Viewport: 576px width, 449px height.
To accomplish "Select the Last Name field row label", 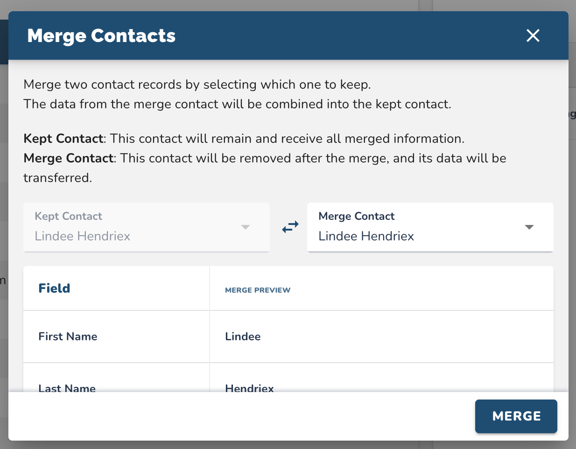I will coord(67,388).
